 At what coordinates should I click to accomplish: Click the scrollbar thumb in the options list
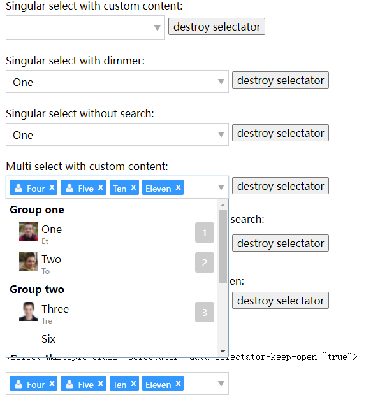[223, 246]
